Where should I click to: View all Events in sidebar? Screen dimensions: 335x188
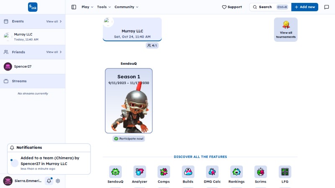54,22
